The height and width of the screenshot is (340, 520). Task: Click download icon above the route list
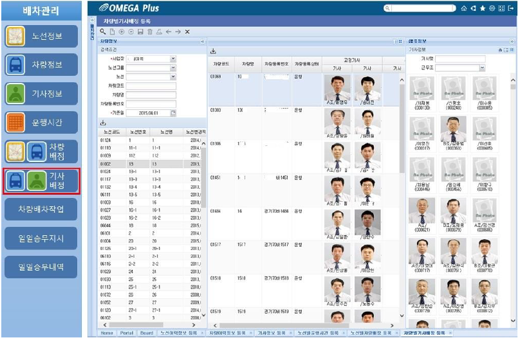(103, 123)
